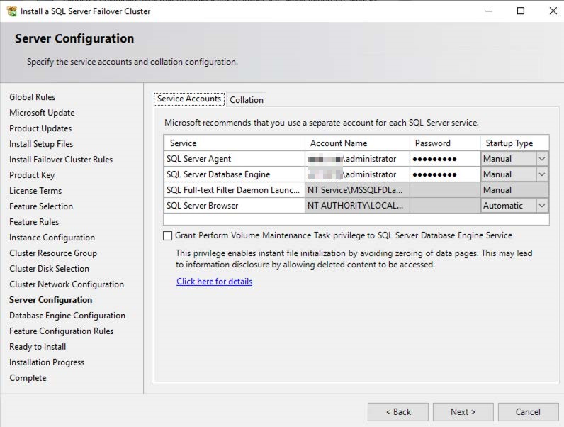The width and height of the screenshot is (564, 427).
Task: Minimize the installer window
Action: click(x=488, y=11)
